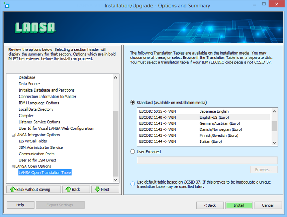Screen dimensions: 287x217
Task: Open the Compiler section
Action: tap(26, 116)
